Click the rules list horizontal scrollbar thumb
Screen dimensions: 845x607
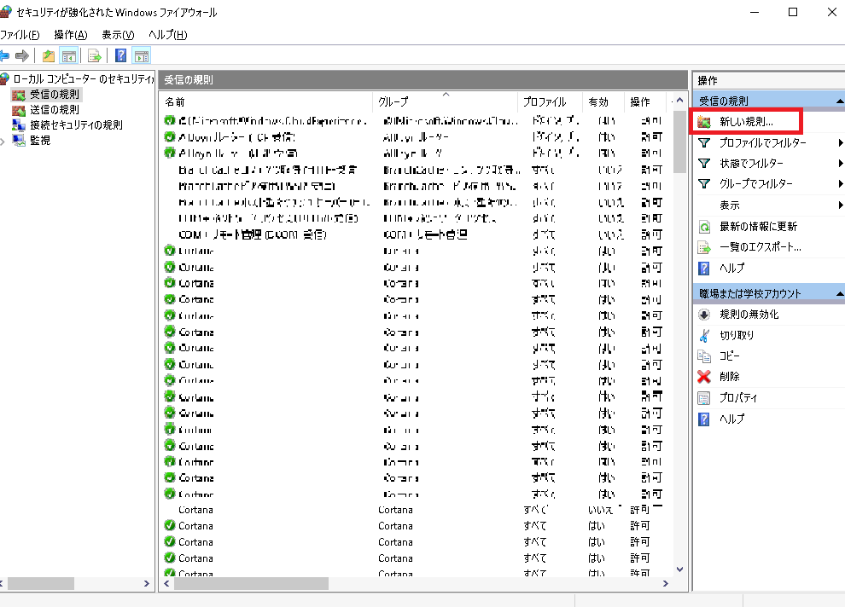251,583
